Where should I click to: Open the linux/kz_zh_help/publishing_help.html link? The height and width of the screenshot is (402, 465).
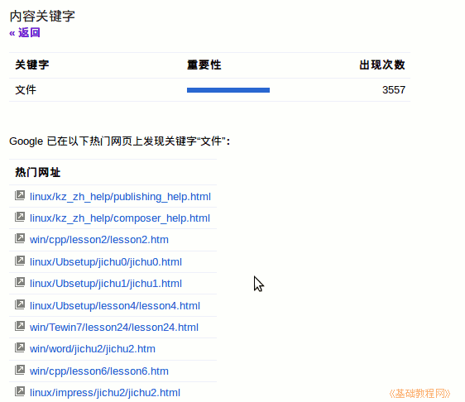click(x=120, y=197)
